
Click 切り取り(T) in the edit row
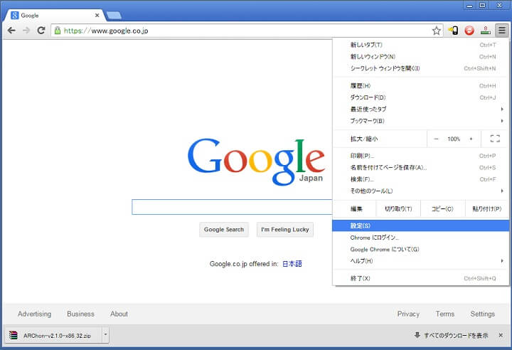tap(398, 209)
